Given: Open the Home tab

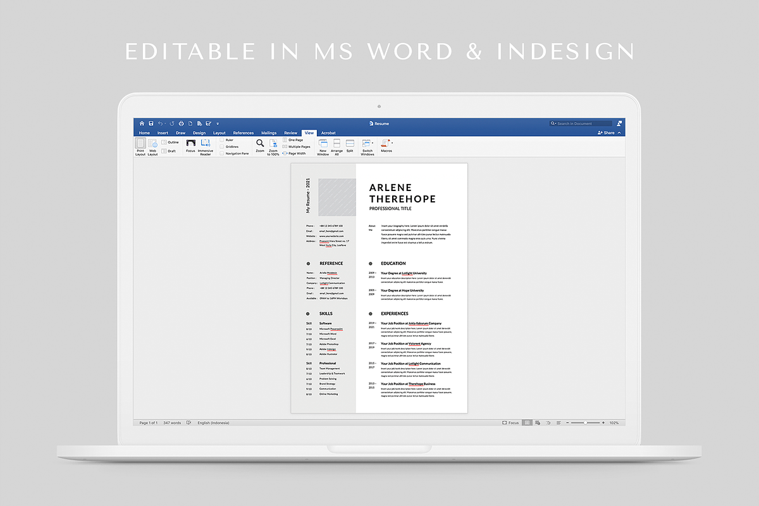Looking at the screenshot, I should 144,133.
